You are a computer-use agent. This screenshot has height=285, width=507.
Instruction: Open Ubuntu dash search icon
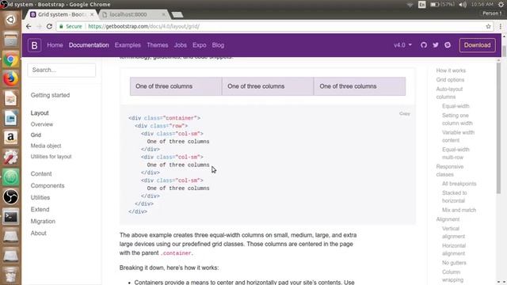(x=10, y=20)
